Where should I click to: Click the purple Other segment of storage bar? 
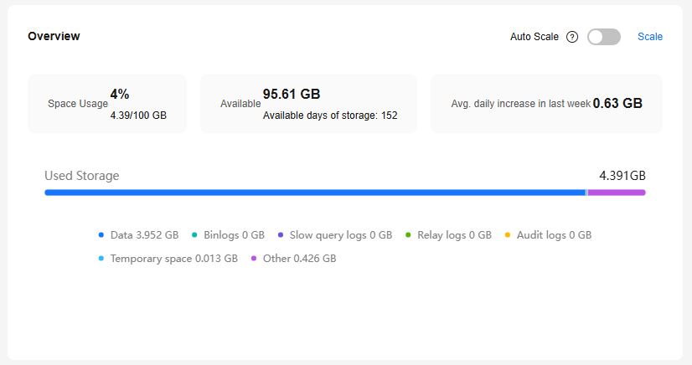click(x=617, y=193)
